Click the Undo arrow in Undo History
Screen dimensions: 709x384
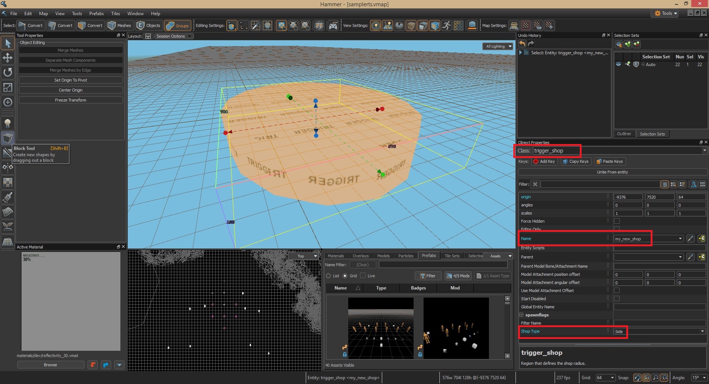click(522, 44)
